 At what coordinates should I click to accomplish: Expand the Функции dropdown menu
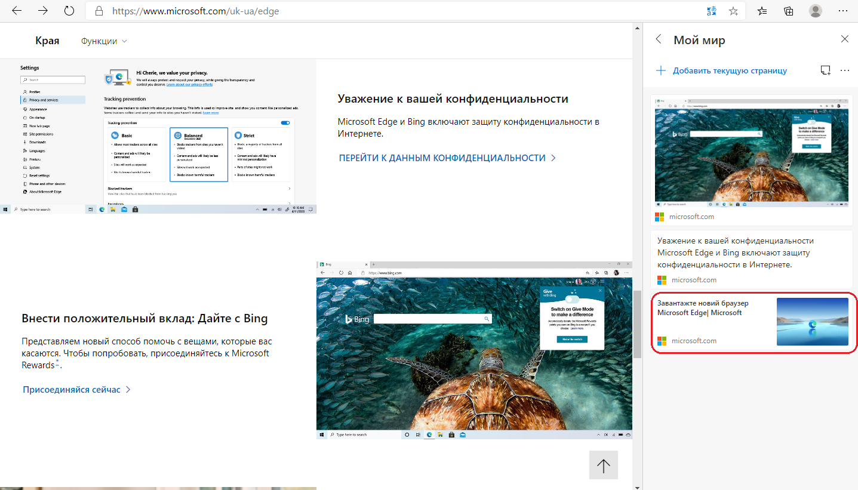coord(104,41)
